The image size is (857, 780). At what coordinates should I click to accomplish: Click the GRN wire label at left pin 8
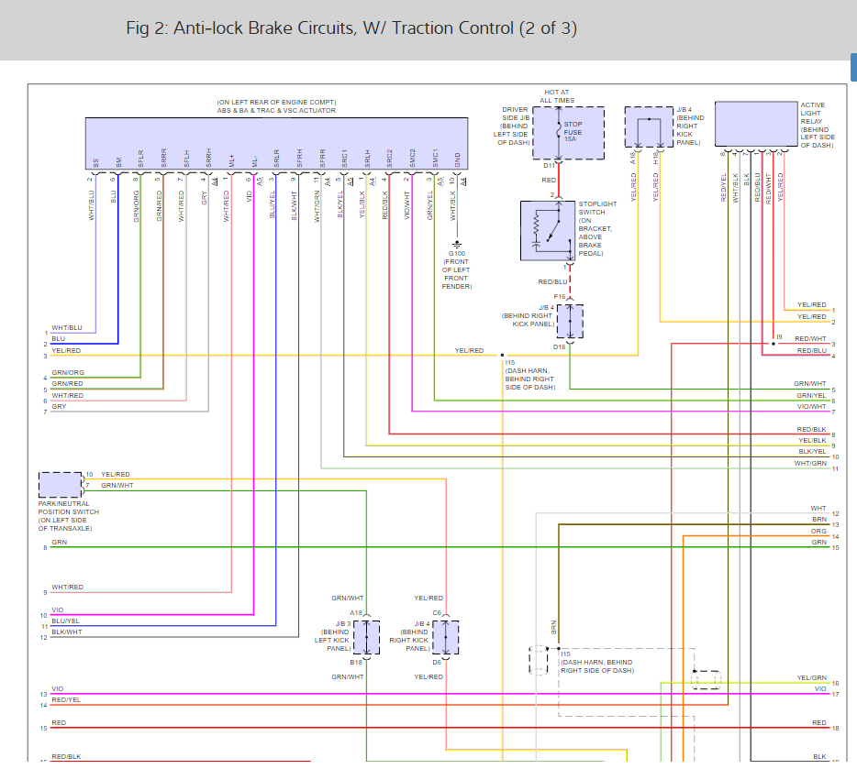(59, 542)
